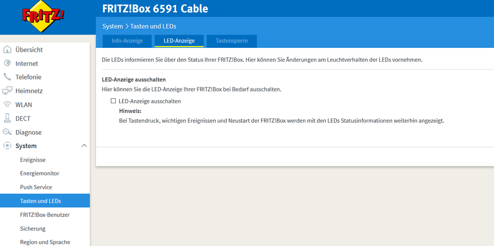Click the Diagnose icon in sidebar
This screenshot has height=246, width=494.
coord(7,132)
